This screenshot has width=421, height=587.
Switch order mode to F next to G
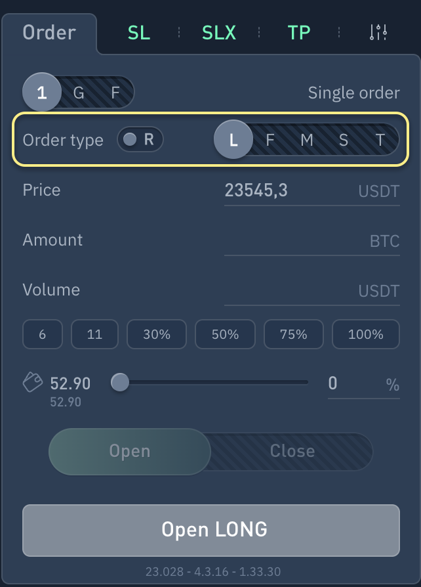click(115, 93)
